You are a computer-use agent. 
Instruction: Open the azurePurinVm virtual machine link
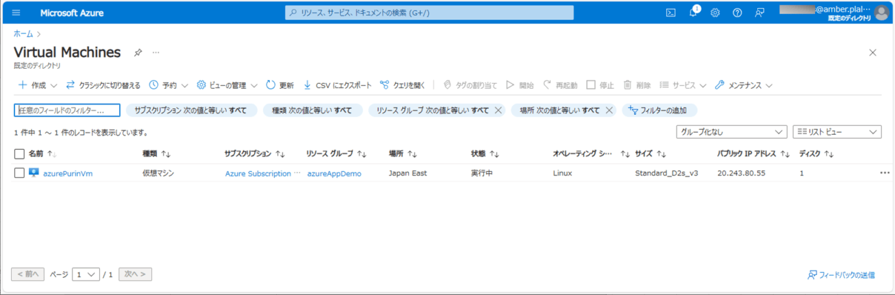(67, 173)
